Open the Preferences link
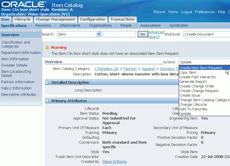The width and height of the screenshot is (230, 166). coord(205,12)
